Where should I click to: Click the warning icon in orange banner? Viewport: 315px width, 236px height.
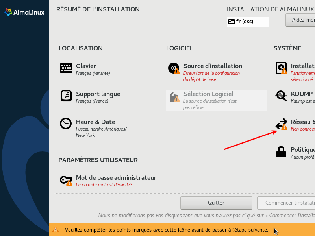(56, 230)
